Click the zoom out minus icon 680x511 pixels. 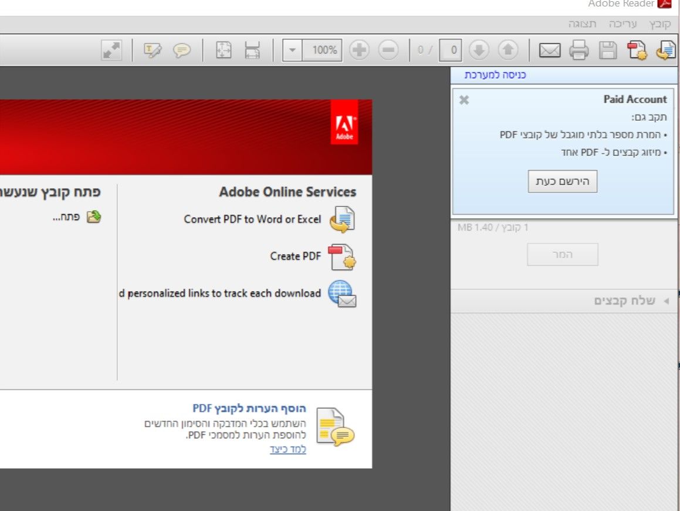point(388,50)
